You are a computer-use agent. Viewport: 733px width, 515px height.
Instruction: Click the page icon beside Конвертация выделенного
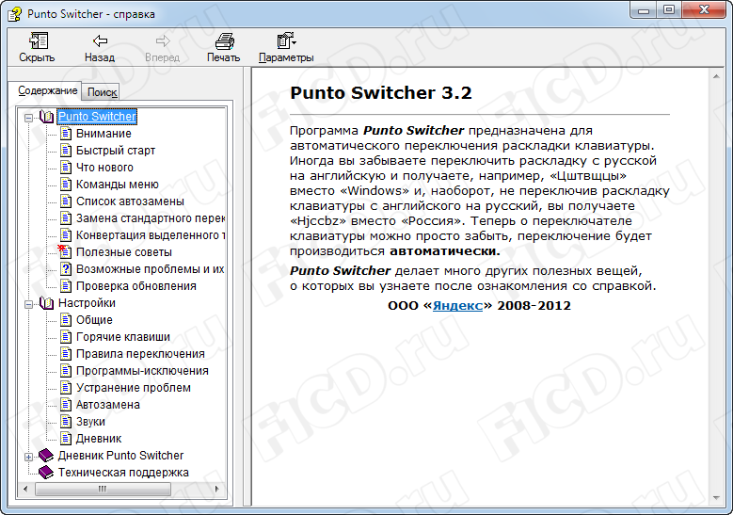66,235
